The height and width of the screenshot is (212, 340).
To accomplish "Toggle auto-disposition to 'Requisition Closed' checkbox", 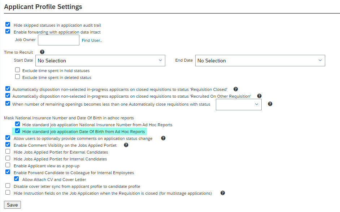I will [8, 88].
